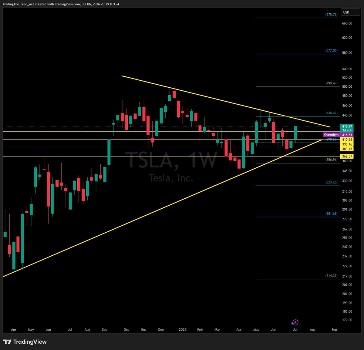This screenshot has width=364, height=350.
Task: Click the purple lightning event icon
Action: [x=295, y=322]
